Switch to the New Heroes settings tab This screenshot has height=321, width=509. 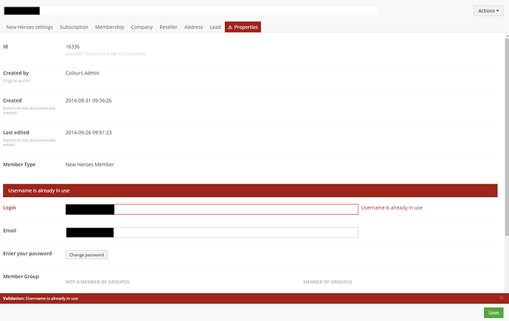pyautogui.click(x=30, y=27)
